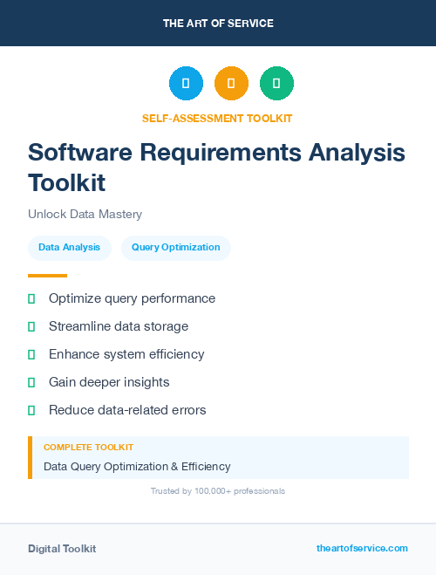Click Digital Toolkit footer label
The height and width of the screenshot is (575, 436).
click(x=62, y=549)
